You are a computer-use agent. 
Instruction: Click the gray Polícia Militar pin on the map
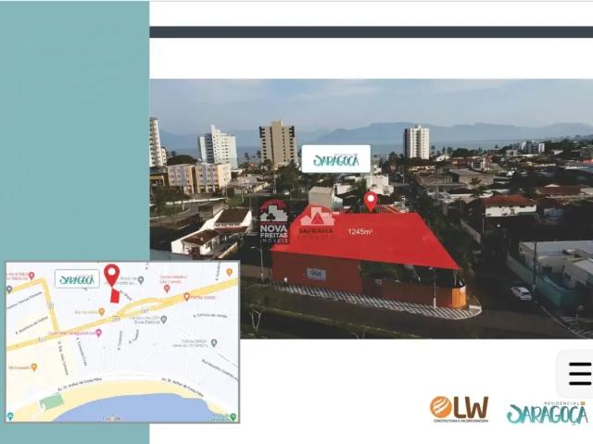point(214,343)
